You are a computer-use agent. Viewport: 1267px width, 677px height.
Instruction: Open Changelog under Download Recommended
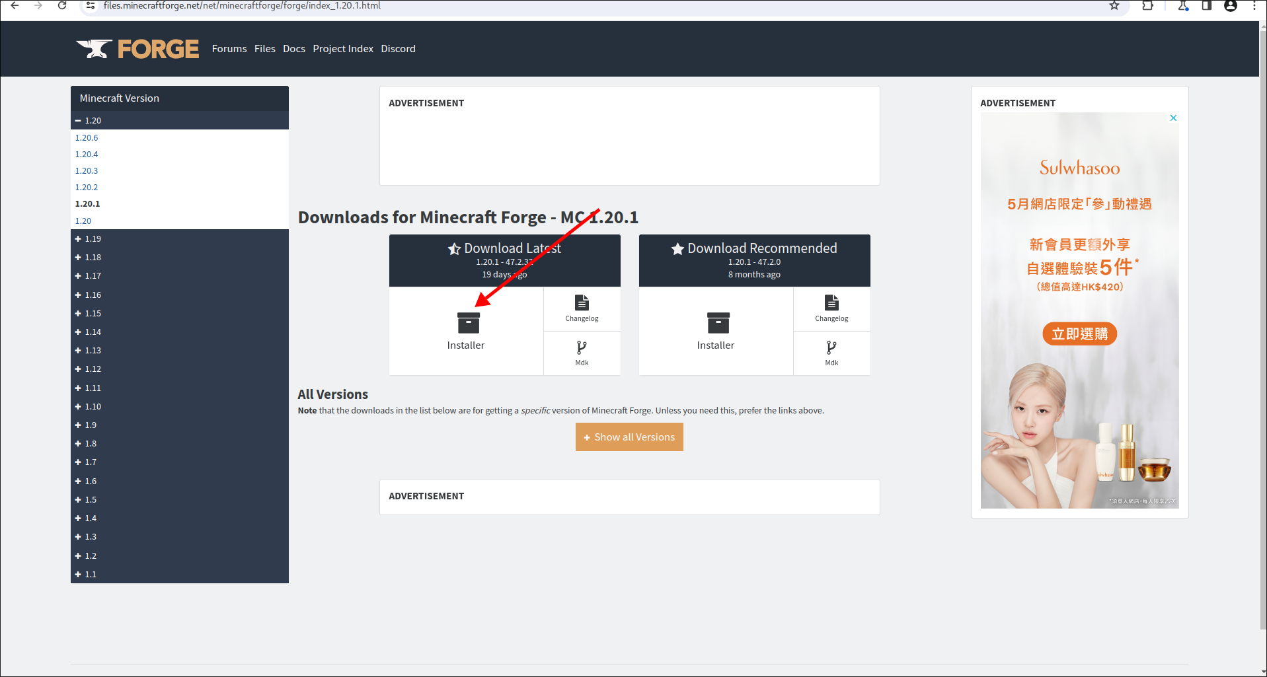tap(831, 308)
